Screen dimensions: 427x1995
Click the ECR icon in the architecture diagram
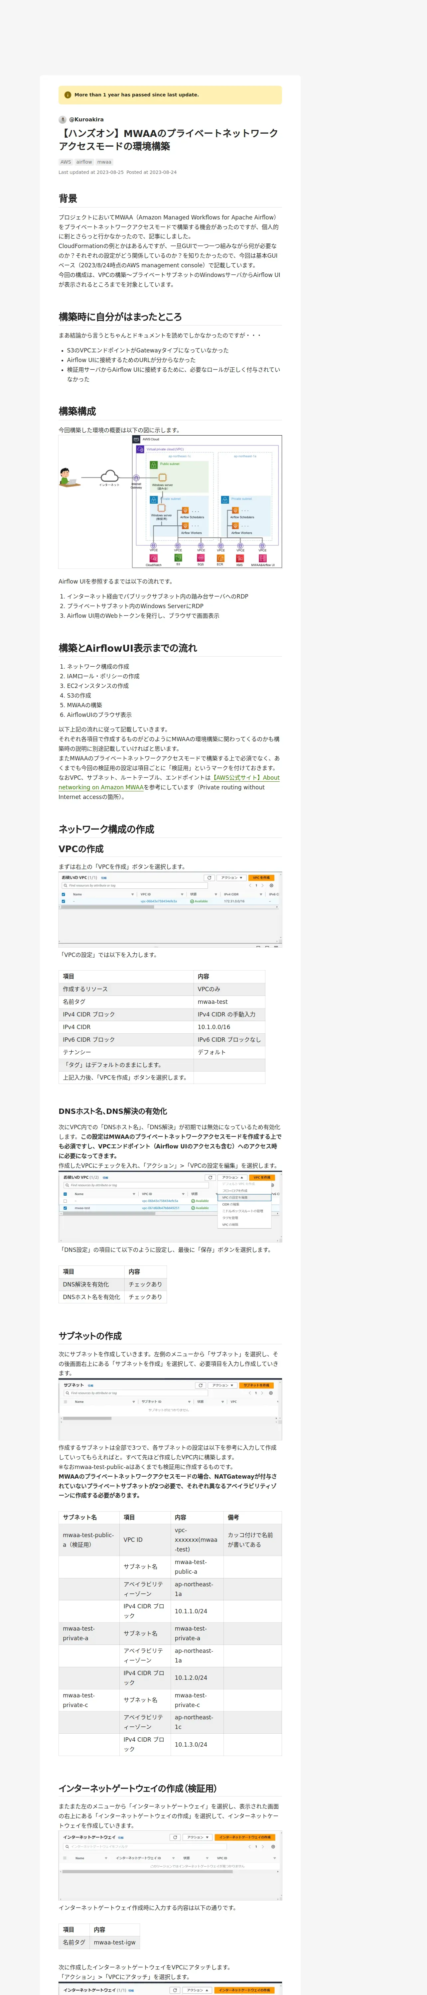pyautogui.click(x=220, y=558)
